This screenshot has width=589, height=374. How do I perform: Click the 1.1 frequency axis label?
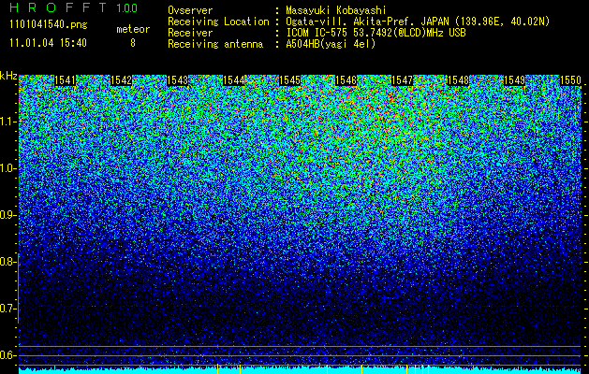tap(7, 122)
